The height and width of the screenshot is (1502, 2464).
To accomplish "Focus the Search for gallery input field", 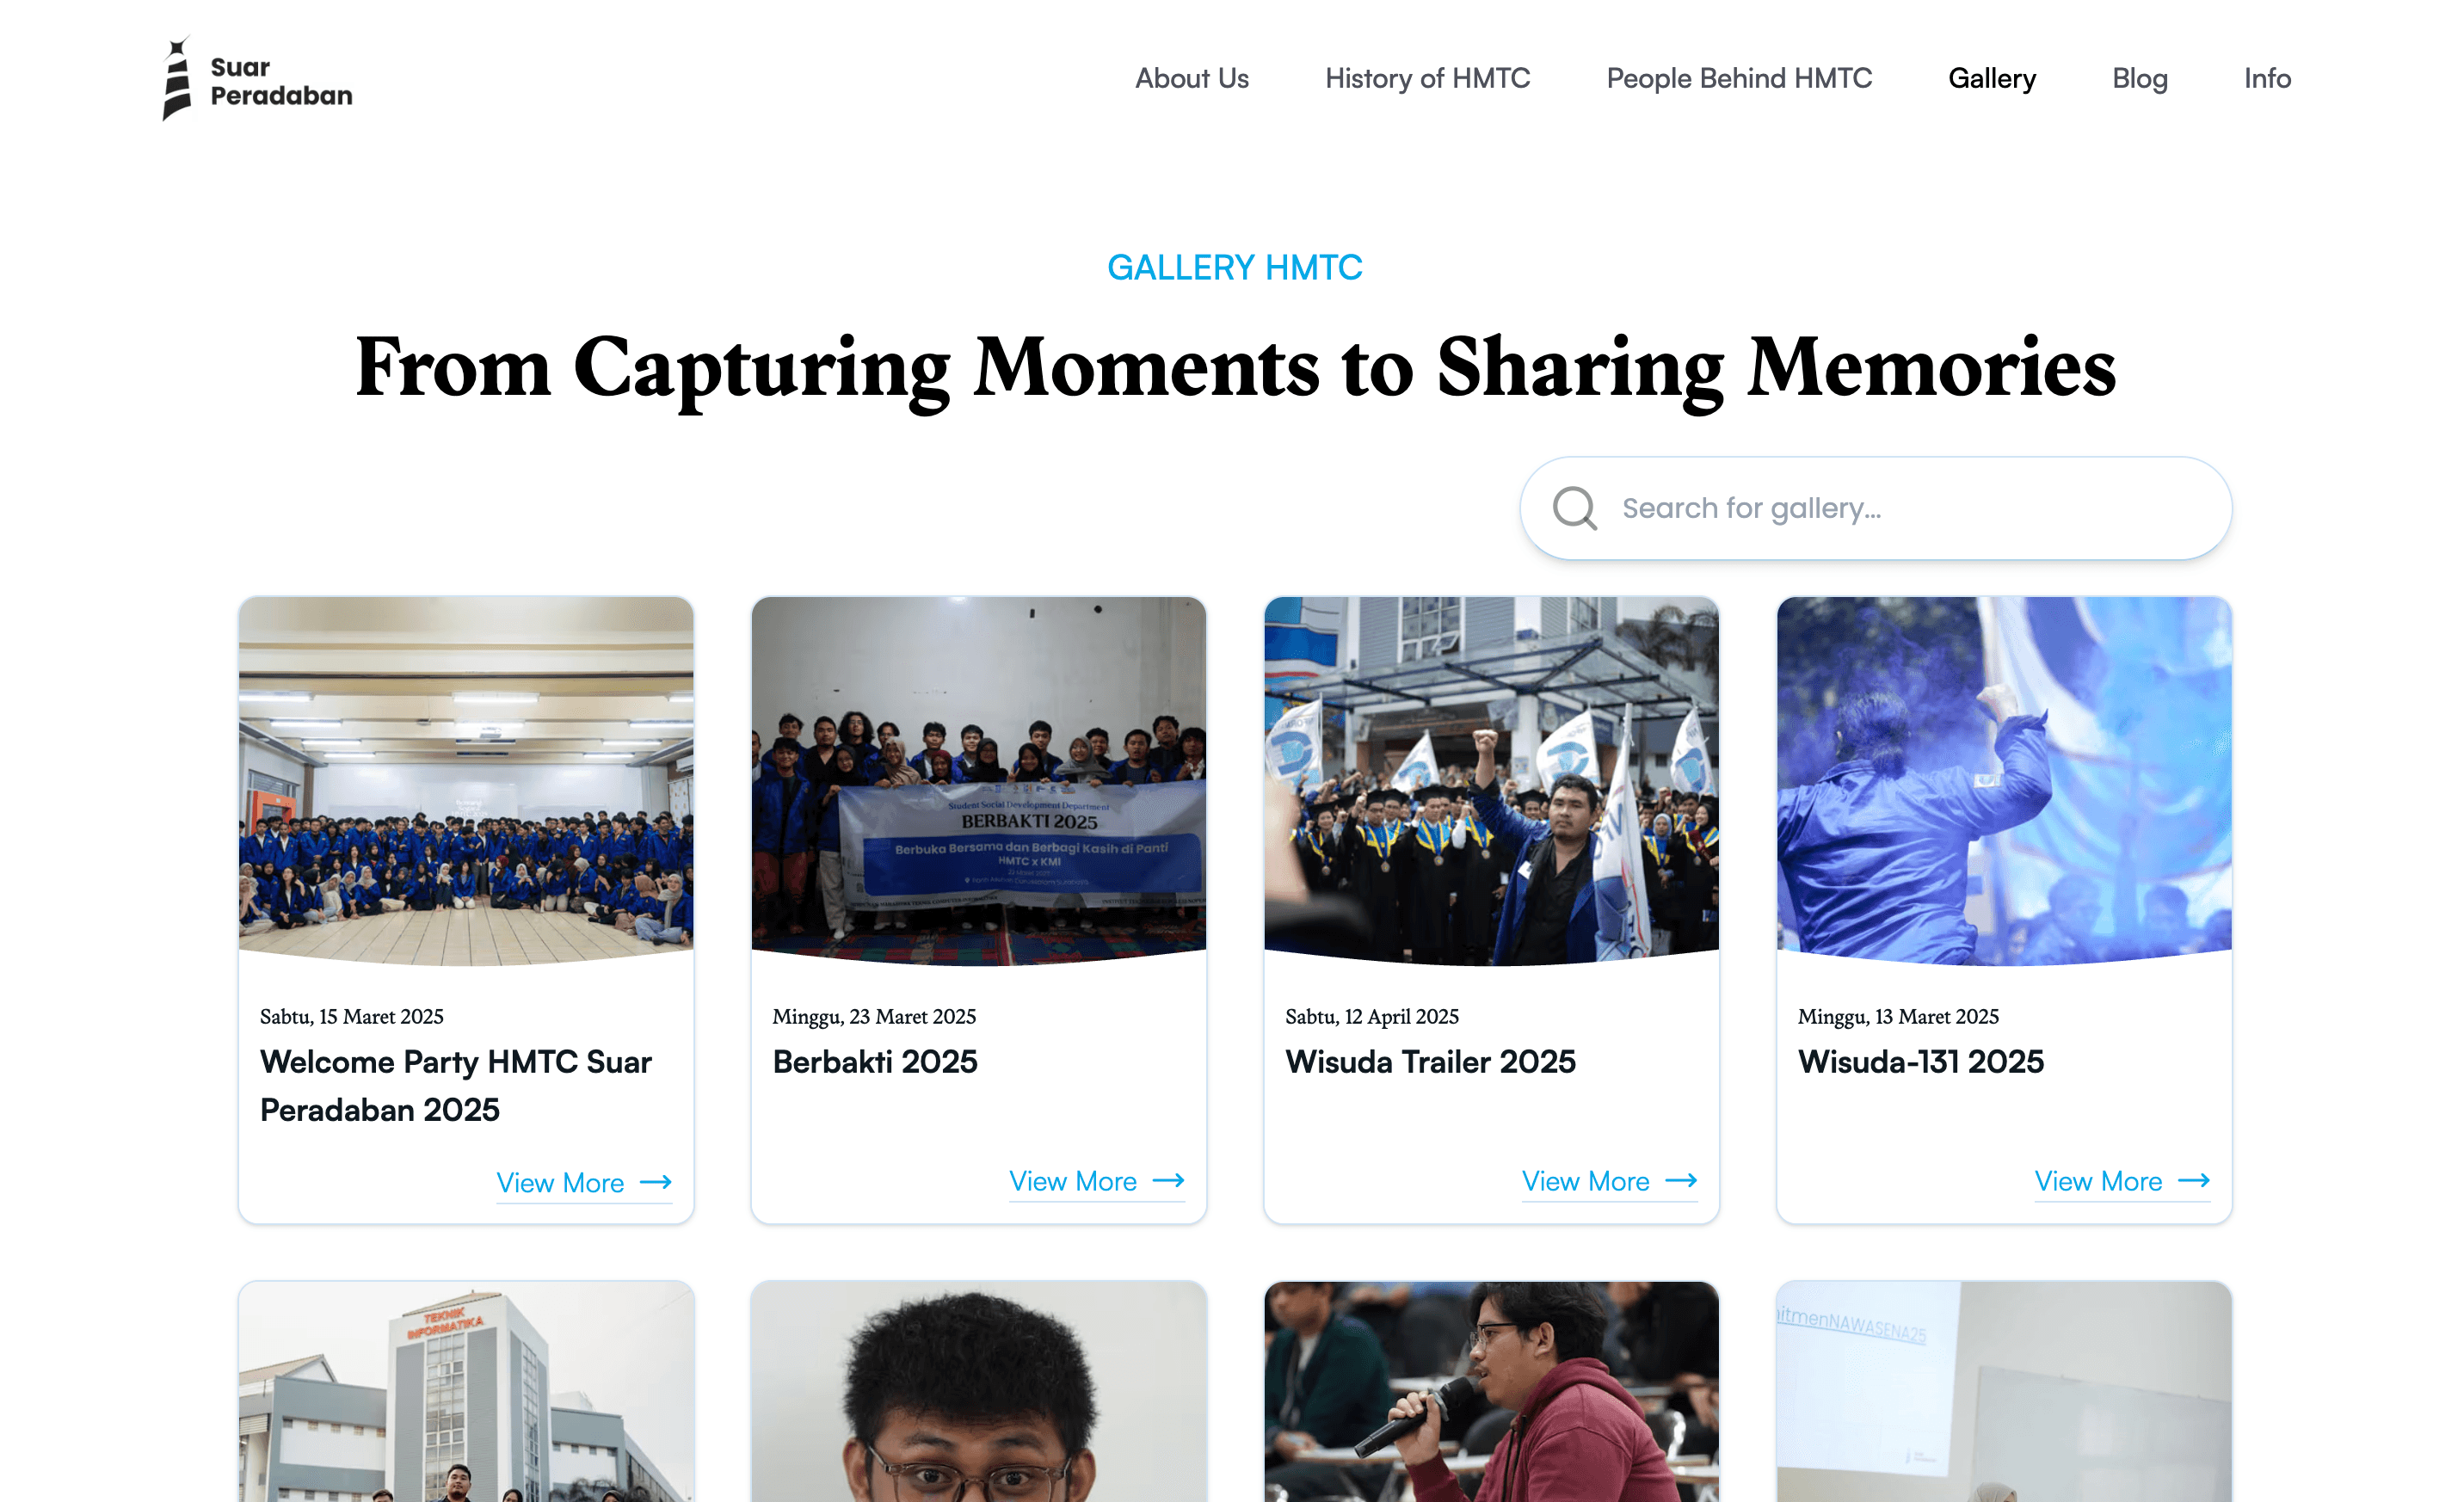I will point(1875,508).
